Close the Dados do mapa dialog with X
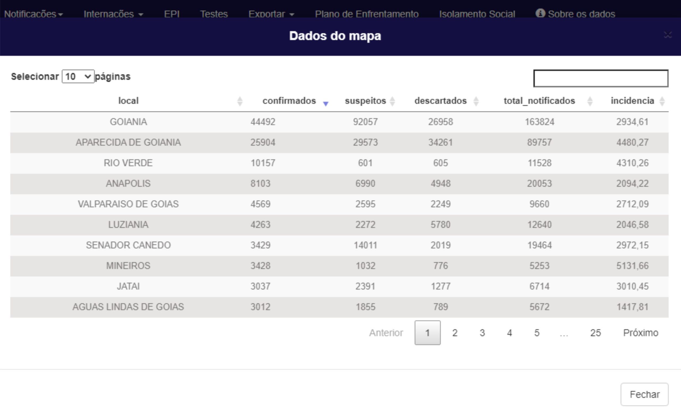 pos(668,35)
